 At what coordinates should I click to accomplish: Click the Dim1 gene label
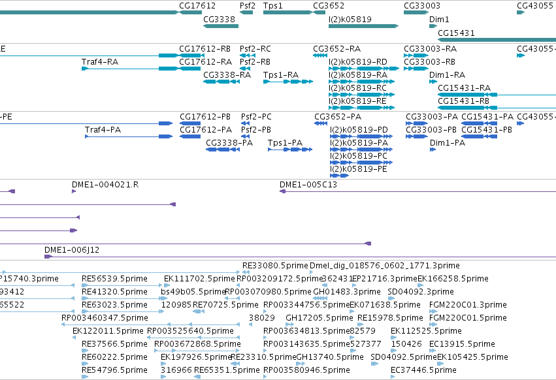click(439, 19)
